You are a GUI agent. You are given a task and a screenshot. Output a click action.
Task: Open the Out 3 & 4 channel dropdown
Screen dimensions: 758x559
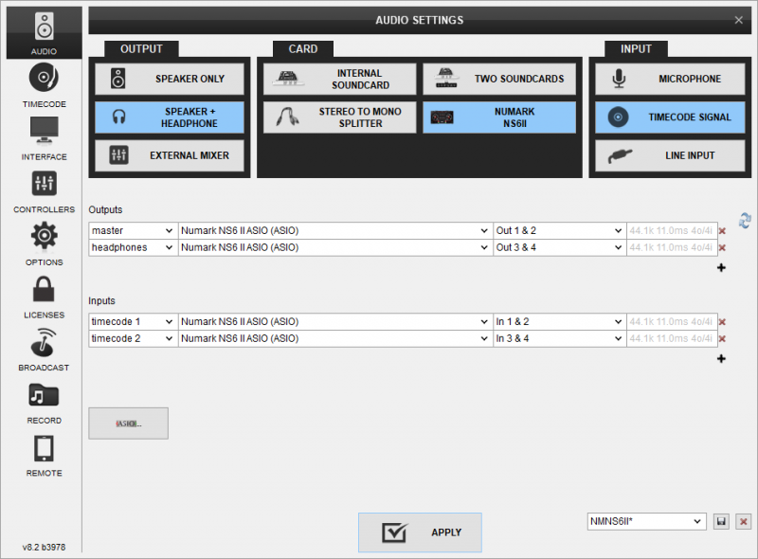click(558, 247)
